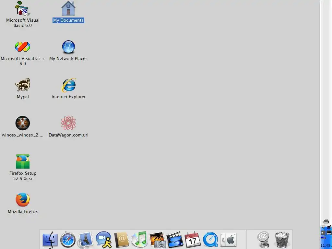Screen dimensions: 332x249
Task: Click the "Microsoft Visual Basic 6.0" label
Action: (x=23, y=23)
